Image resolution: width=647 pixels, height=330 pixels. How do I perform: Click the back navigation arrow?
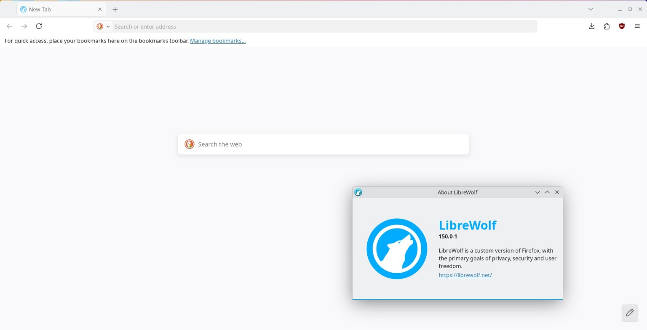tap(9, 26)
